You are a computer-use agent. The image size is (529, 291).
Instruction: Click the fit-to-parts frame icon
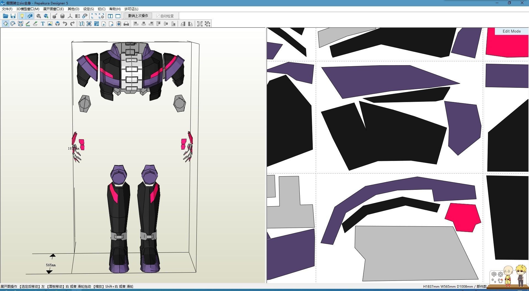(89, 24)
